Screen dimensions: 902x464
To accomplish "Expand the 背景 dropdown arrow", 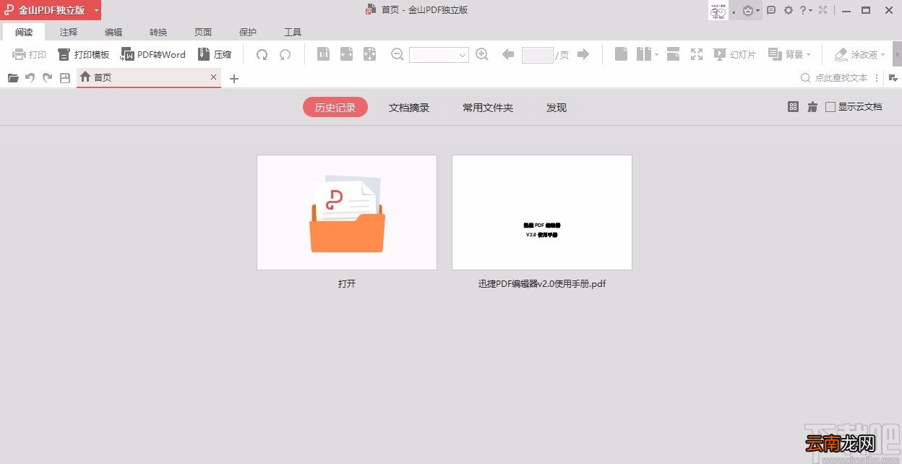I will [x=808, y=54].
